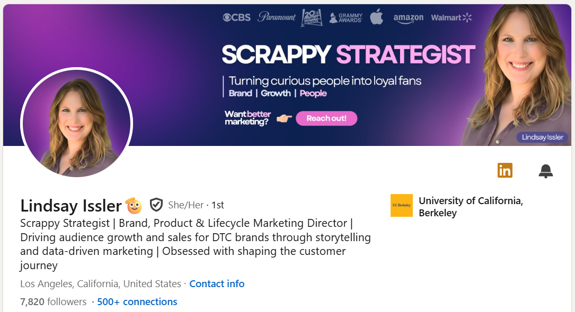This screenshot has height=312, width=575.
Task: View 500+ connections
Action: 137,301
